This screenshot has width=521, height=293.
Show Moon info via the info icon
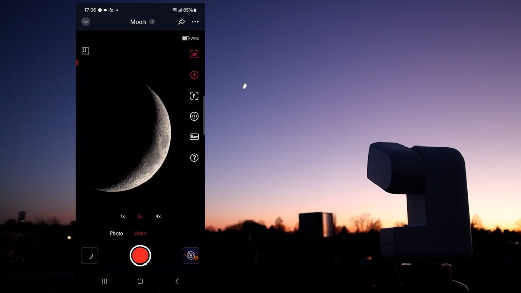pos(152,22)
